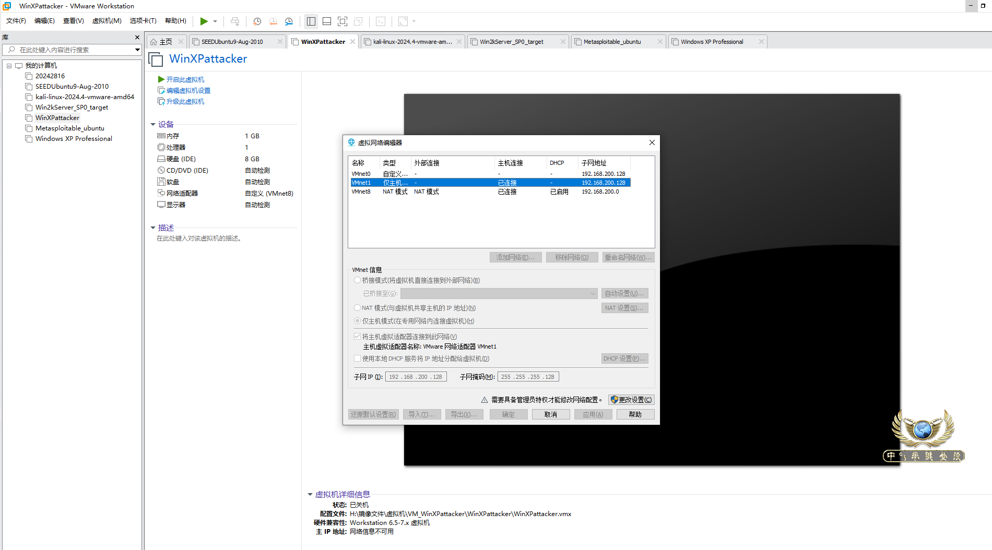Click the CD/DVD (IDE) device disc icon
The height and width of the screenshot is (550, 992).
pyautogui.click(x=161, y=170)
